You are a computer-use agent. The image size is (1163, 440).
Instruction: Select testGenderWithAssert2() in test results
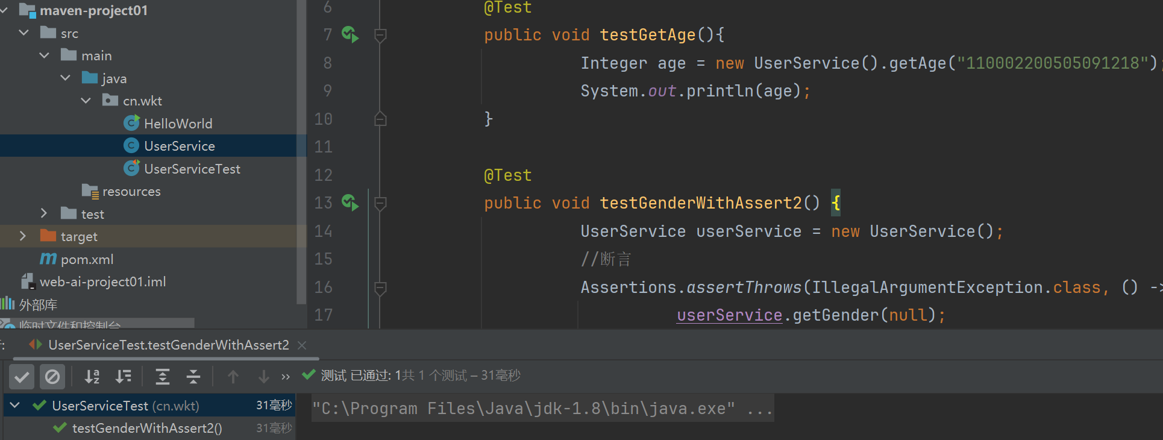pyautogui.click(x=147, y=429)
